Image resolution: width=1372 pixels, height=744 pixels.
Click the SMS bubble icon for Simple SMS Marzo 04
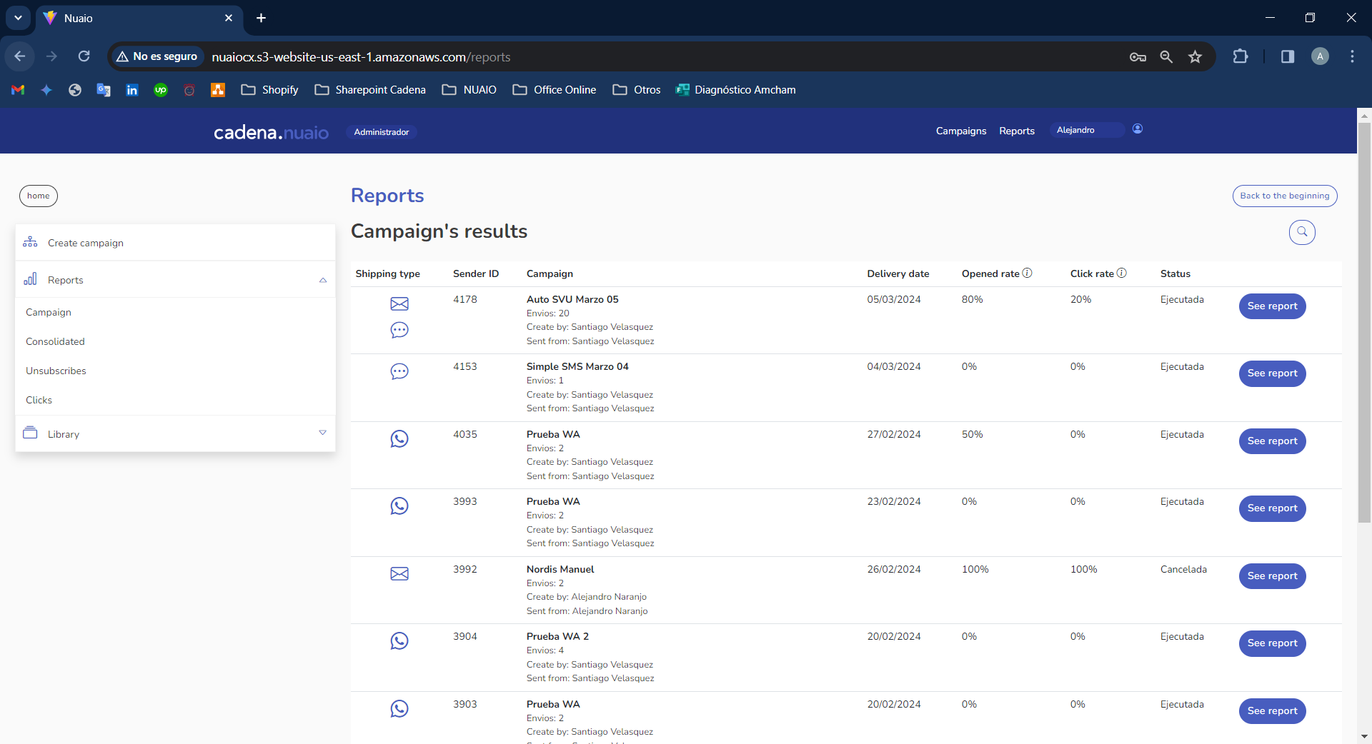pos(399,371)
